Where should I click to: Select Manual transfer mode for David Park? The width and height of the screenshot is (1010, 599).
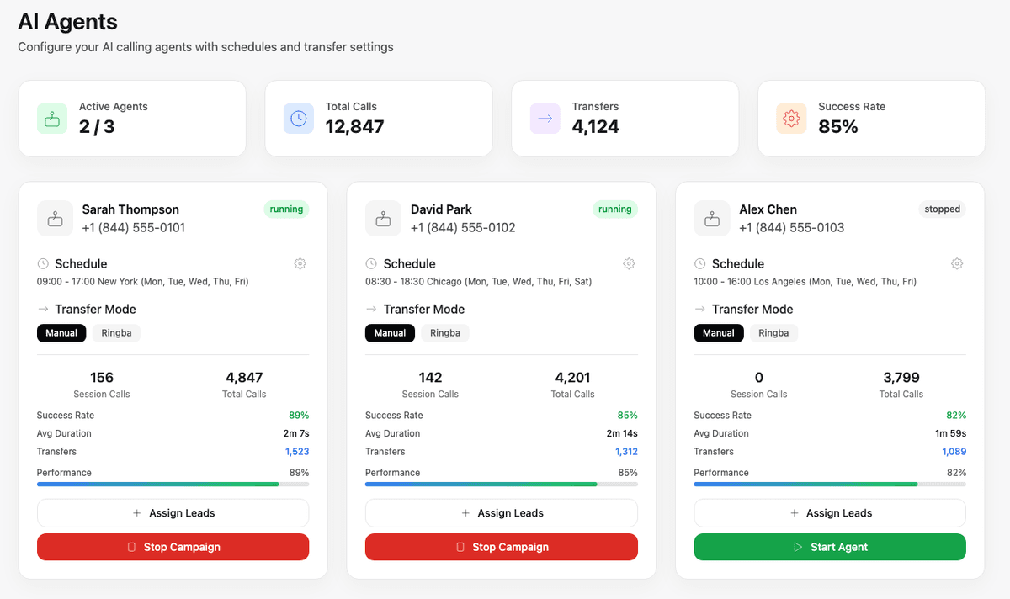click(x=390, y=332)
